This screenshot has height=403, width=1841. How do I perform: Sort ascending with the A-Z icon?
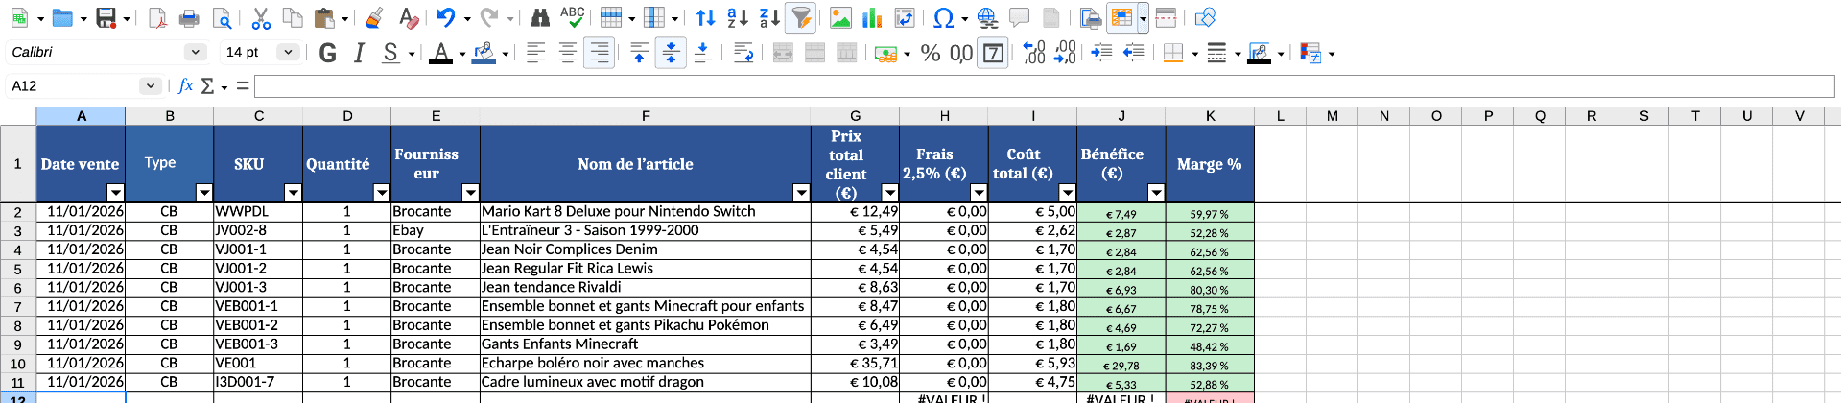point(737,17)
